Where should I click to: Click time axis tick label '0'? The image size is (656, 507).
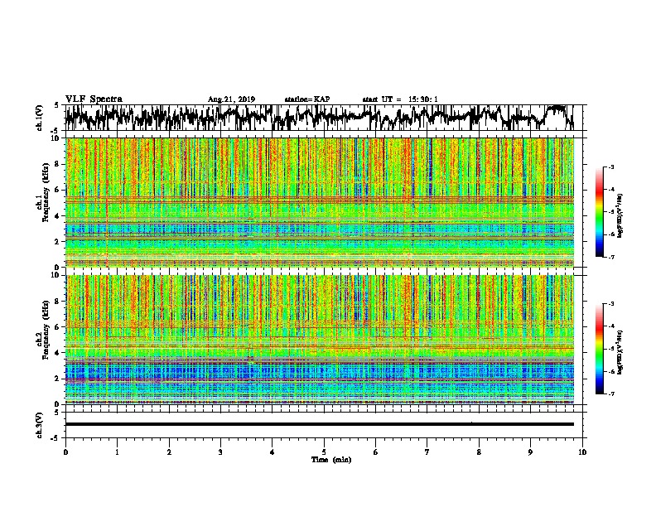coord(65,452)
